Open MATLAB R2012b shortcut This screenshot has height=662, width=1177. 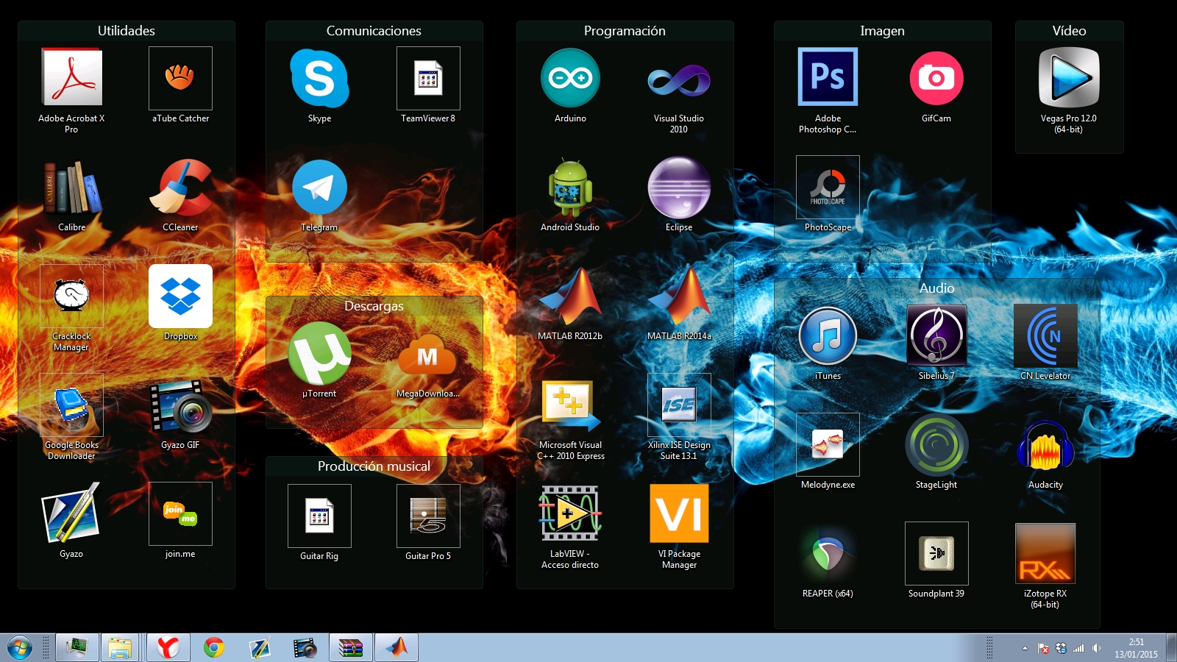[570, 296]
